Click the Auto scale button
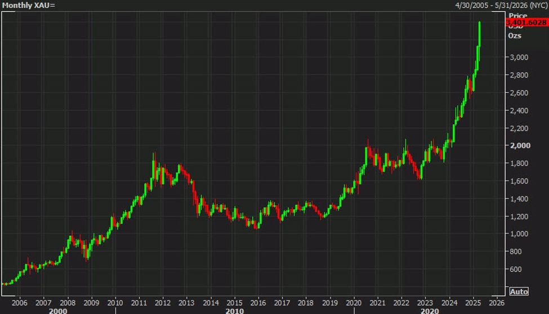The width and height of the screenshot is (549, 314). pyautogui.click(x=519, y=291)
